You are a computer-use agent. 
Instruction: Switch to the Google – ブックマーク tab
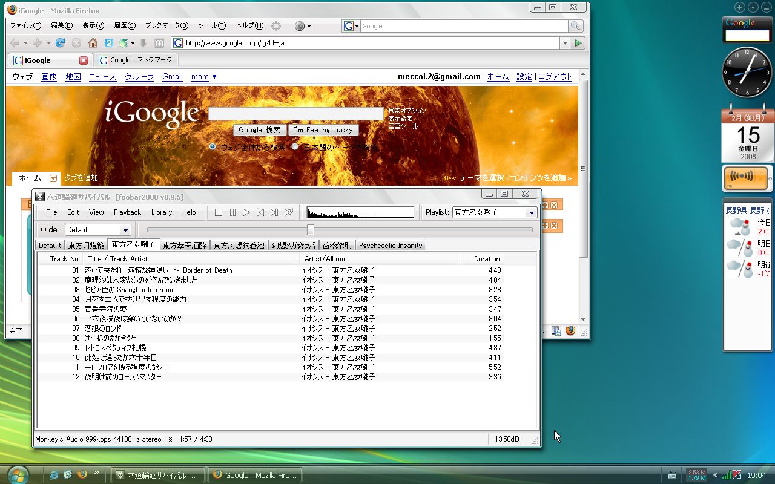pos(136,60)
